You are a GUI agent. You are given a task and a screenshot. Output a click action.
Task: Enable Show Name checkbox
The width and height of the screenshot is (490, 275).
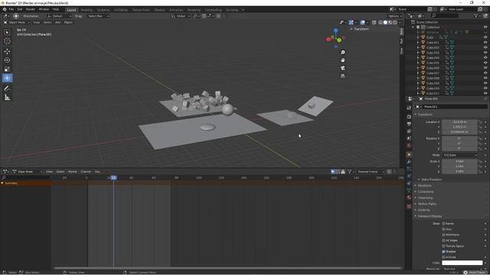(443, 224)
